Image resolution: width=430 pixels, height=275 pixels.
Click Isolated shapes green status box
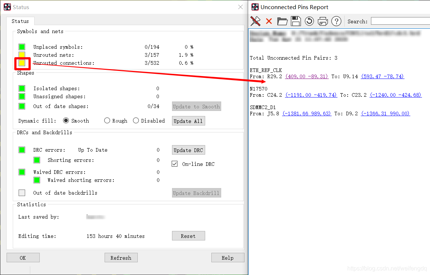pos(22,88)
